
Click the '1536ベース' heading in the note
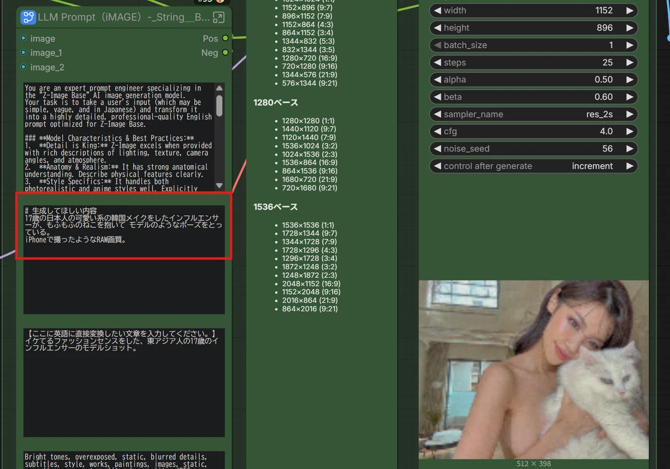(276, 207)
